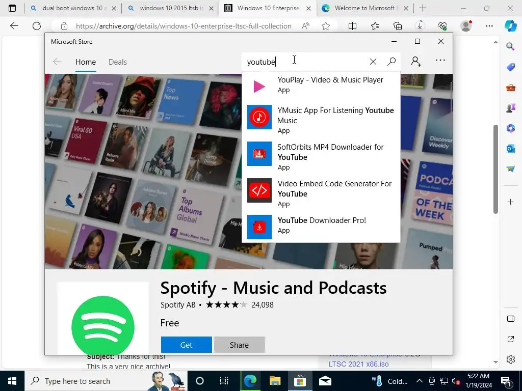Switch to the Home tab in Store
This screenshot has height=391, width=522.
(86, 62)
